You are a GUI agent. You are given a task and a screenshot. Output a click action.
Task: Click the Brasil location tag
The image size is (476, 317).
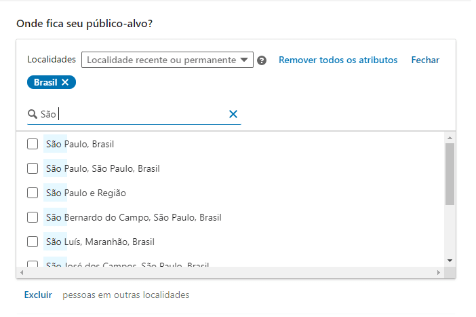[45, 82]
